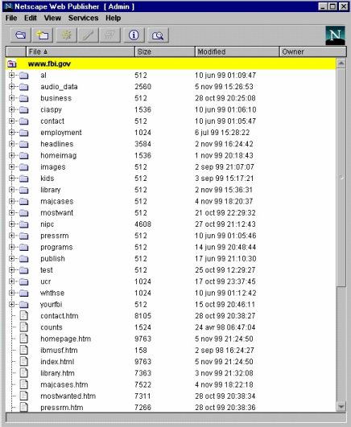Expand the contact folder node
The image size is (351, 427).
(11, 121)
